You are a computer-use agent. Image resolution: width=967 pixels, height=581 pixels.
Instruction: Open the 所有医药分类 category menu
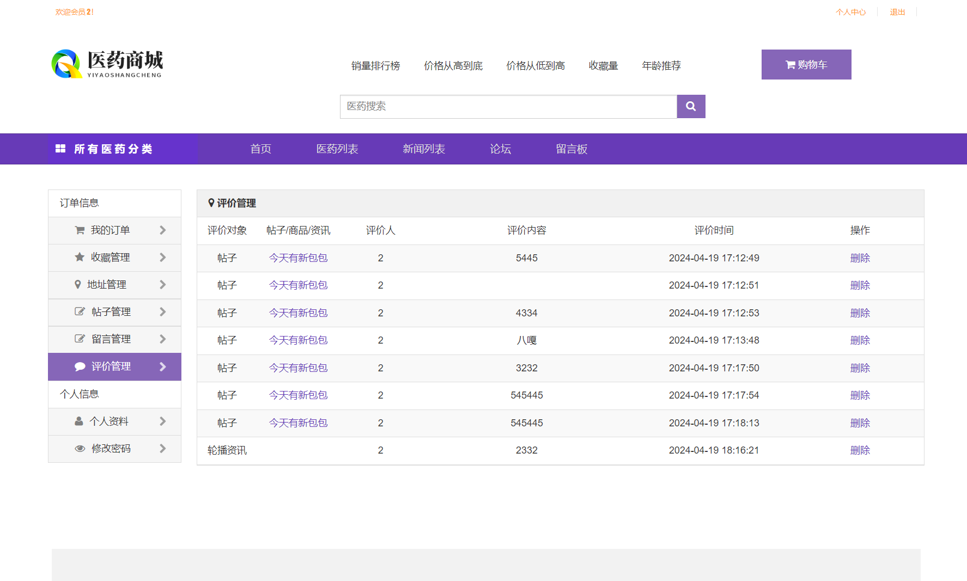(113, 149)
